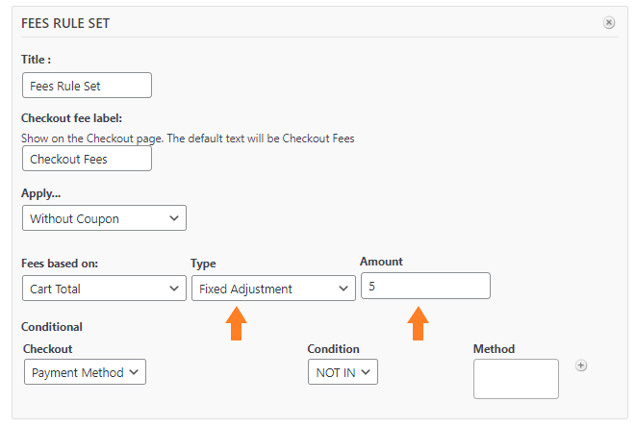636x428 pixels.
Task: Close the Fees Rule Set panel
Action: (608, 23)
